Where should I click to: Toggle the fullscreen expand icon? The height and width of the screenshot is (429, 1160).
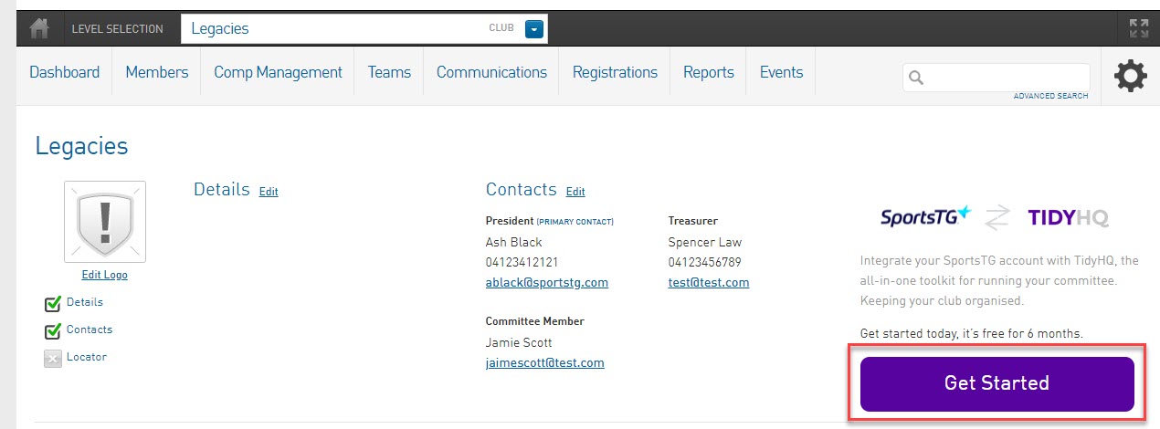click(1138, 28)
